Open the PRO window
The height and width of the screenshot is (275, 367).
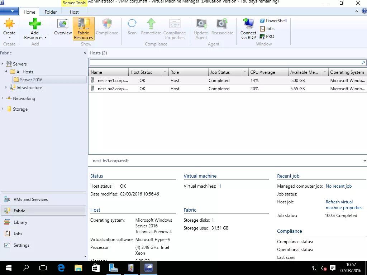(267, 37)
